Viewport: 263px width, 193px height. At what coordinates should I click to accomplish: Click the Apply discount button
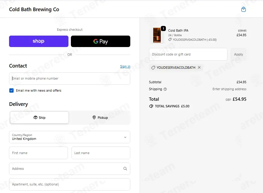[239, 54]
